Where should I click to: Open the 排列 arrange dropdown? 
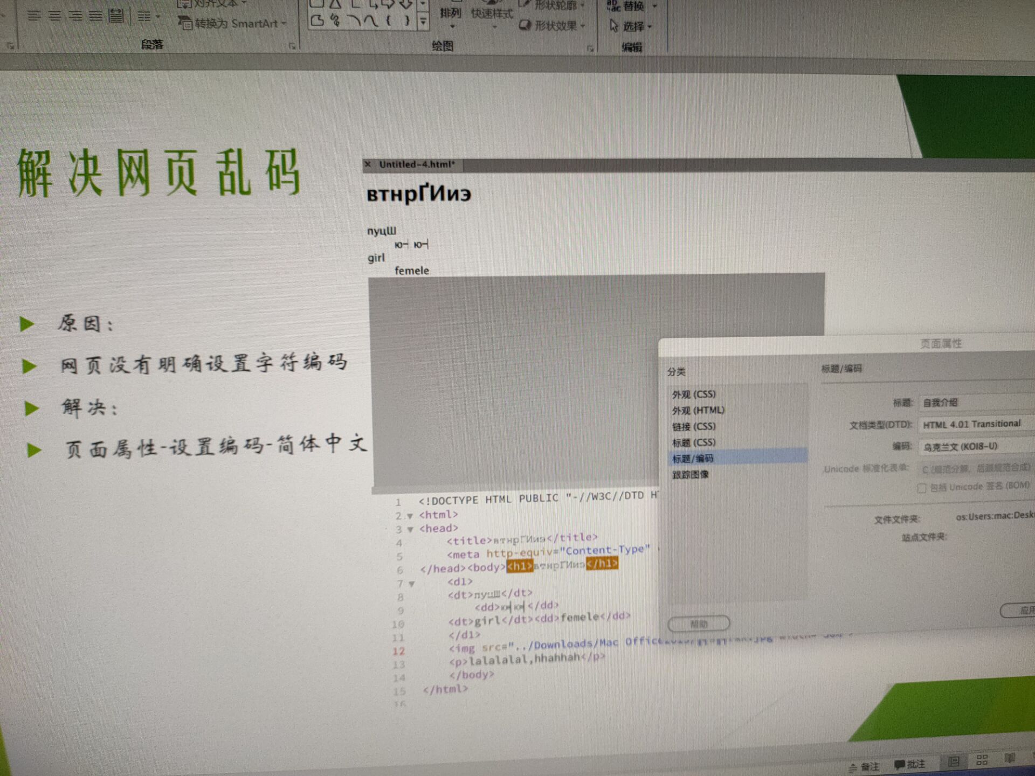[451, 16]
